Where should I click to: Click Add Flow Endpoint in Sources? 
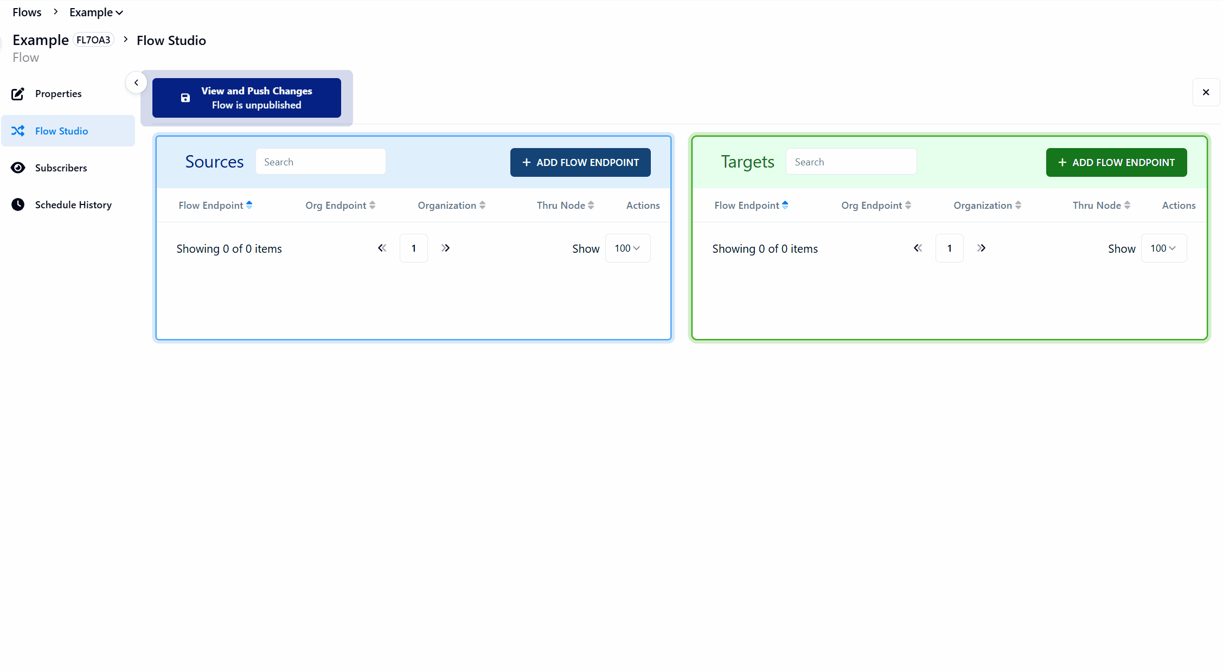580,162
